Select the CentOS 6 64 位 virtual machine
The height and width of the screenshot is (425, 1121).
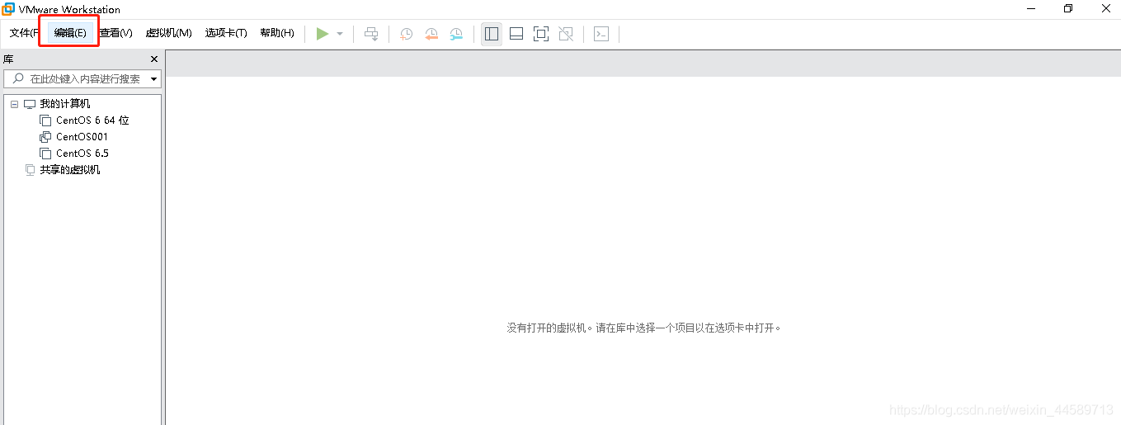[92, 120]
